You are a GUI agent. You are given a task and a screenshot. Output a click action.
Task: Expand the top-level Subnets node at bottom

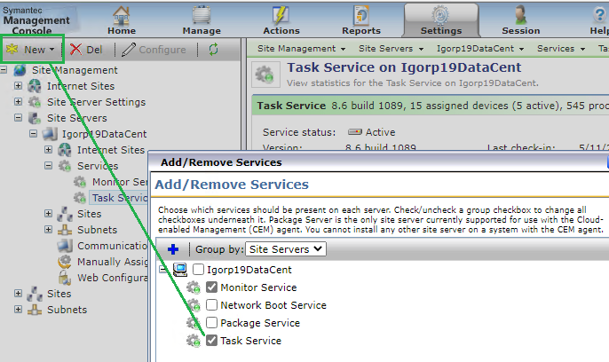coord(18,309)
